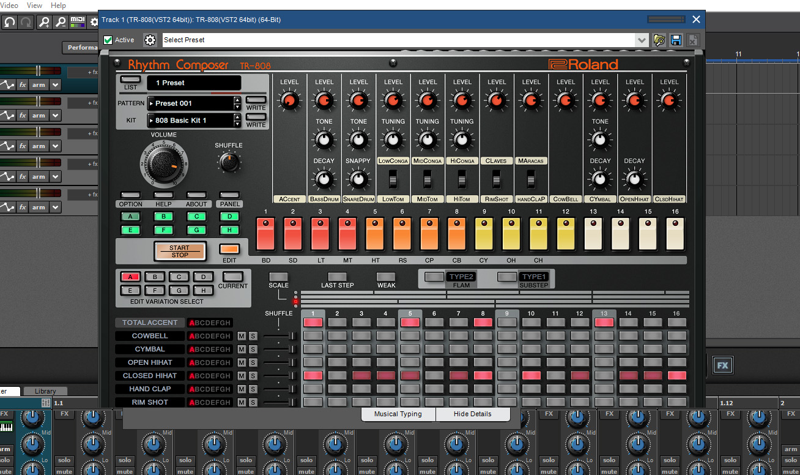800x475 pixels.
Task: Click the Select Preset text field
Action: point(398,40)
